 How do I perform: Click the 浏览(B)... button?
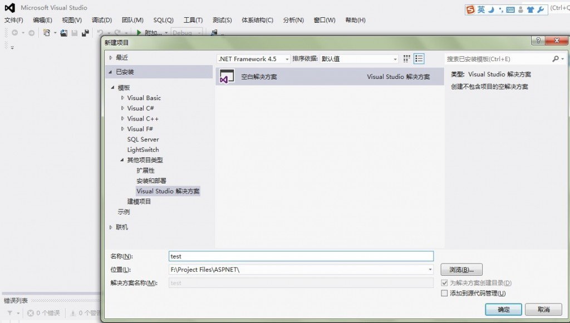click(x=461, y=270)
